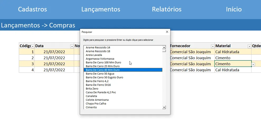Select the Cal Hidratada cell in row 1
Screen dimensions: 261x129
point(233,52)
